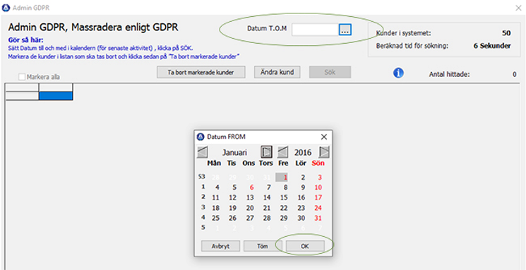The image size is (526, 270).
Task: Select Sunday January 10
Action: (x=318, y=188)
